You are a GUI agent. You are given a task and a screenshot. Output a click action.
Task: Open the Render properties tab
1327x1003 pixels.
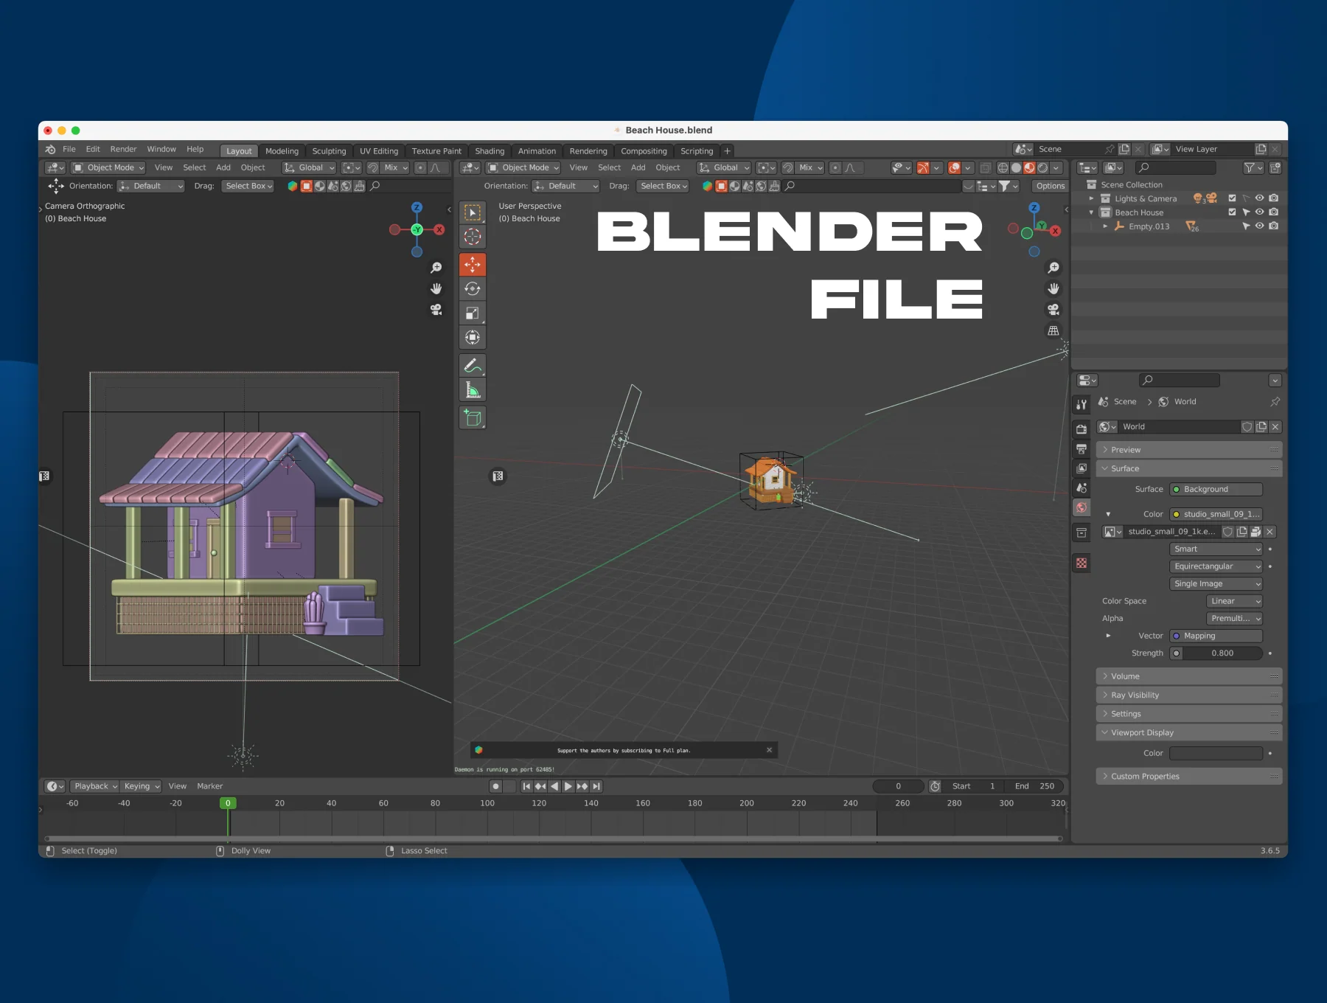1082,429
